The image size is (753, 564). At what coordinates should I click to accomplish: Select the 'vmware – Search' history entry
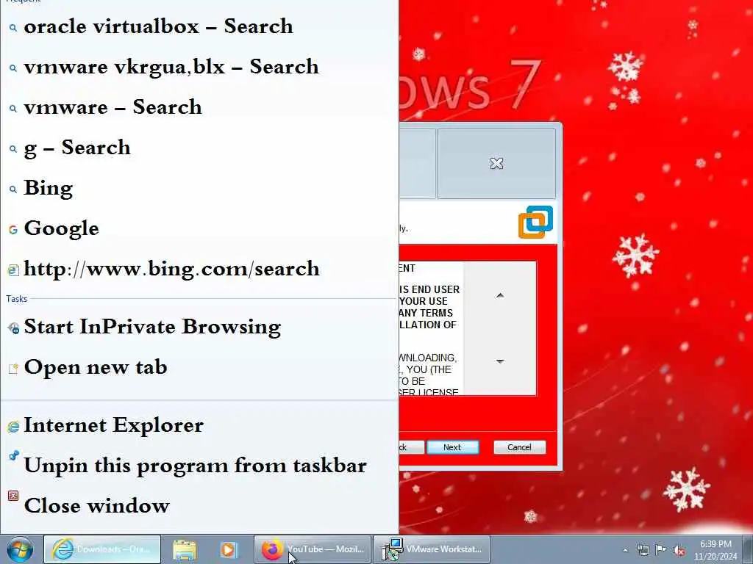point(199,107)
